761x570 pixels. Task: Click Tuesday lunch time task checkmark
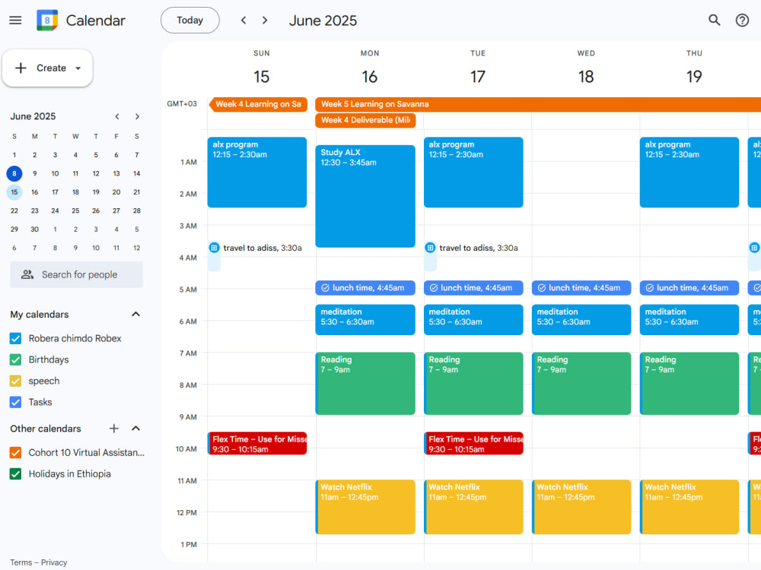pyautogui.click(x=434, y=288)
